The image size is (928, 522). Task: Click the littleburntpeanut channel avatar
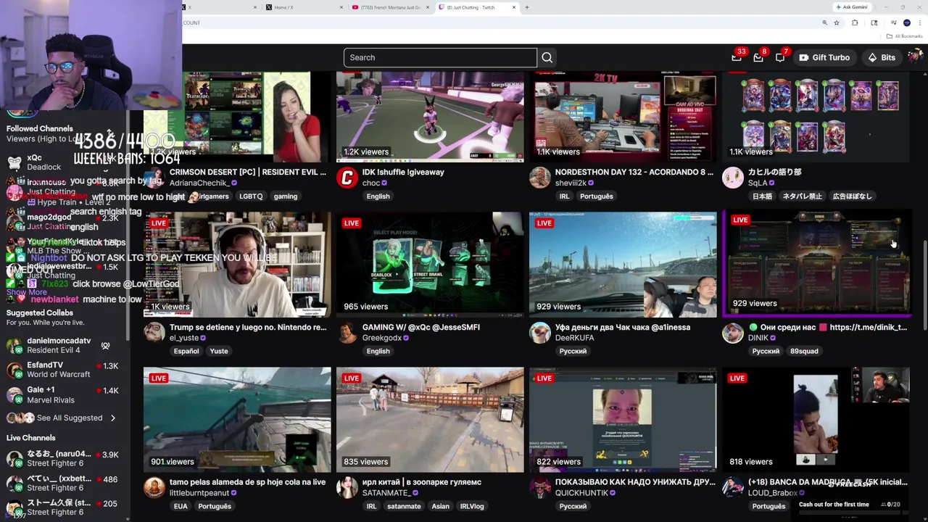(x=154, y=488)
